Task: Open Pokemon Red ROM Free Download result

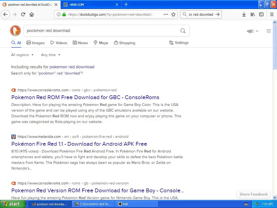Action: (x=85, y=97)
